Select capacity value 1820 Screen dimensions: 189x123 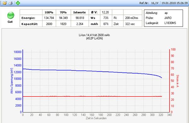[x=63, y=24]
